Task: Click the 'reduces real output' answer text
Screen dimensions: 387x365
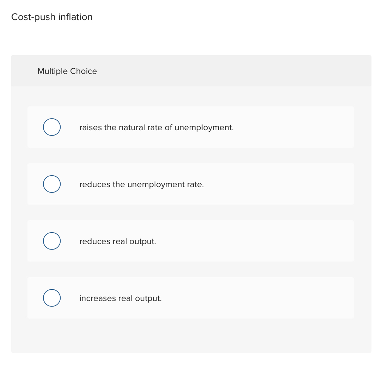Action: click(117, 241)
